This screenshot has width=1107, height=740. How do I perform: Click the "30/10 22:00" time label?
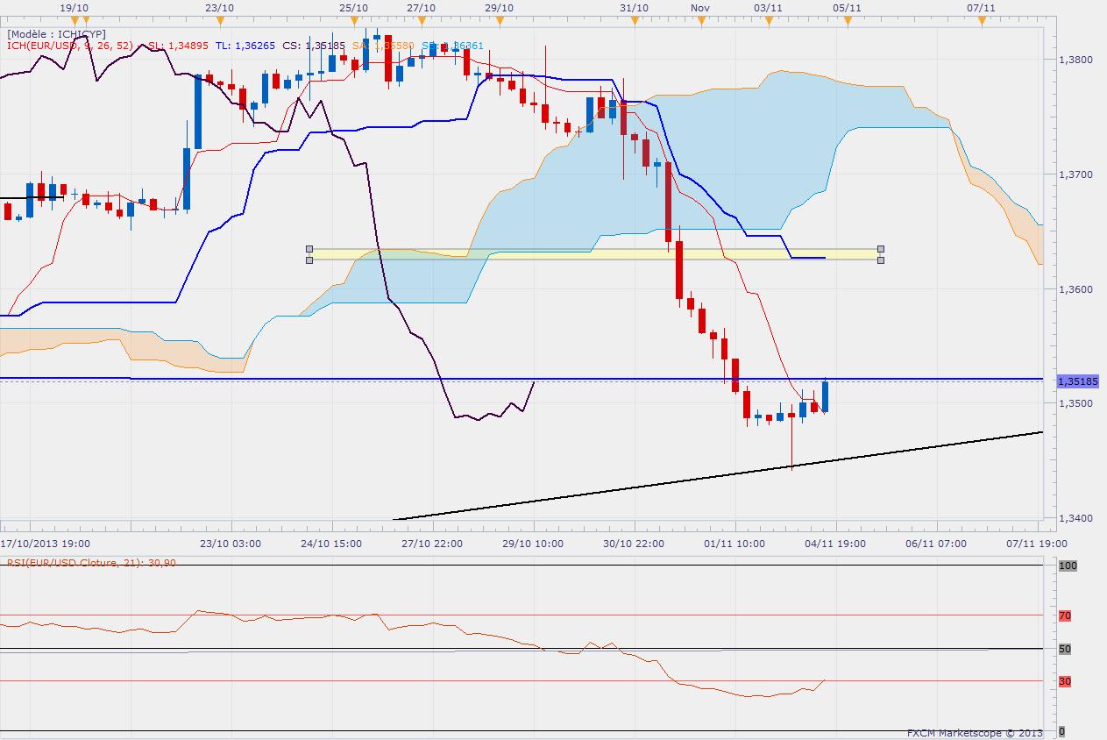tap(634, 544)
